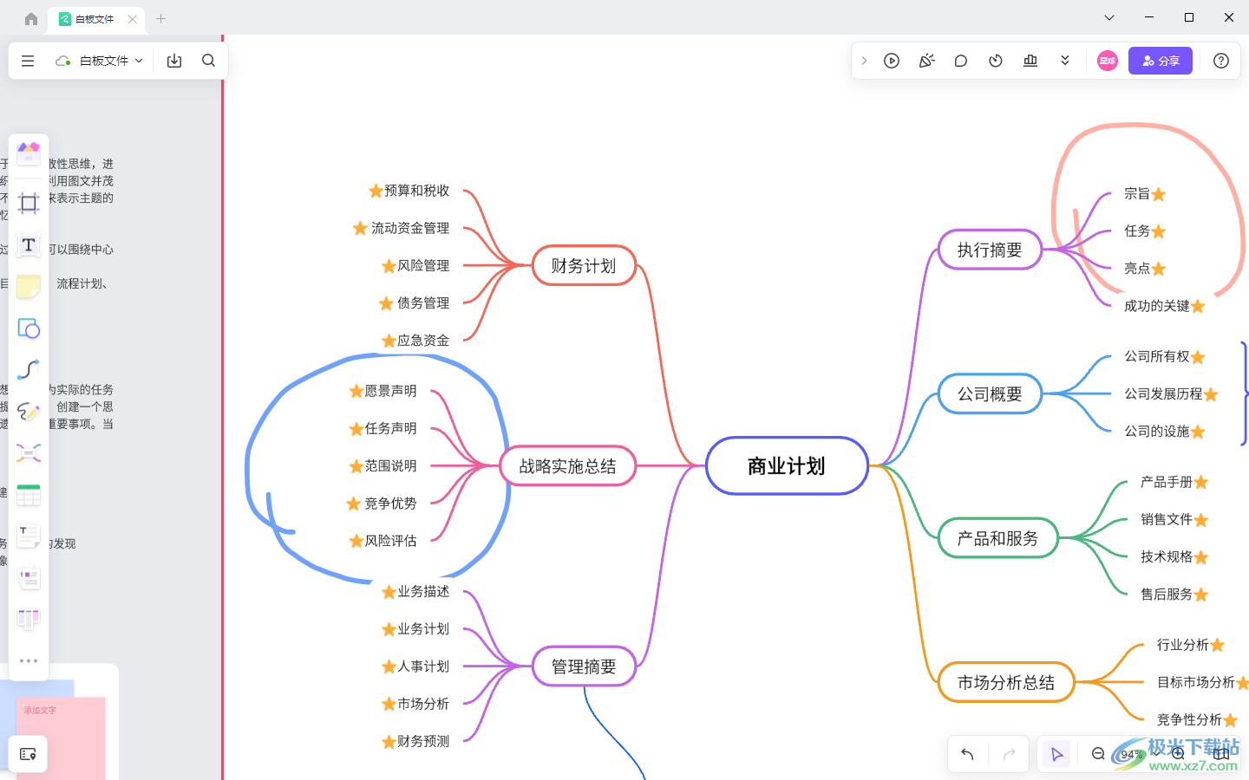This screenshot has width=1249, height=780.
Task: Select the 市场分析总结 node
Action: [x=1006, y=683]
